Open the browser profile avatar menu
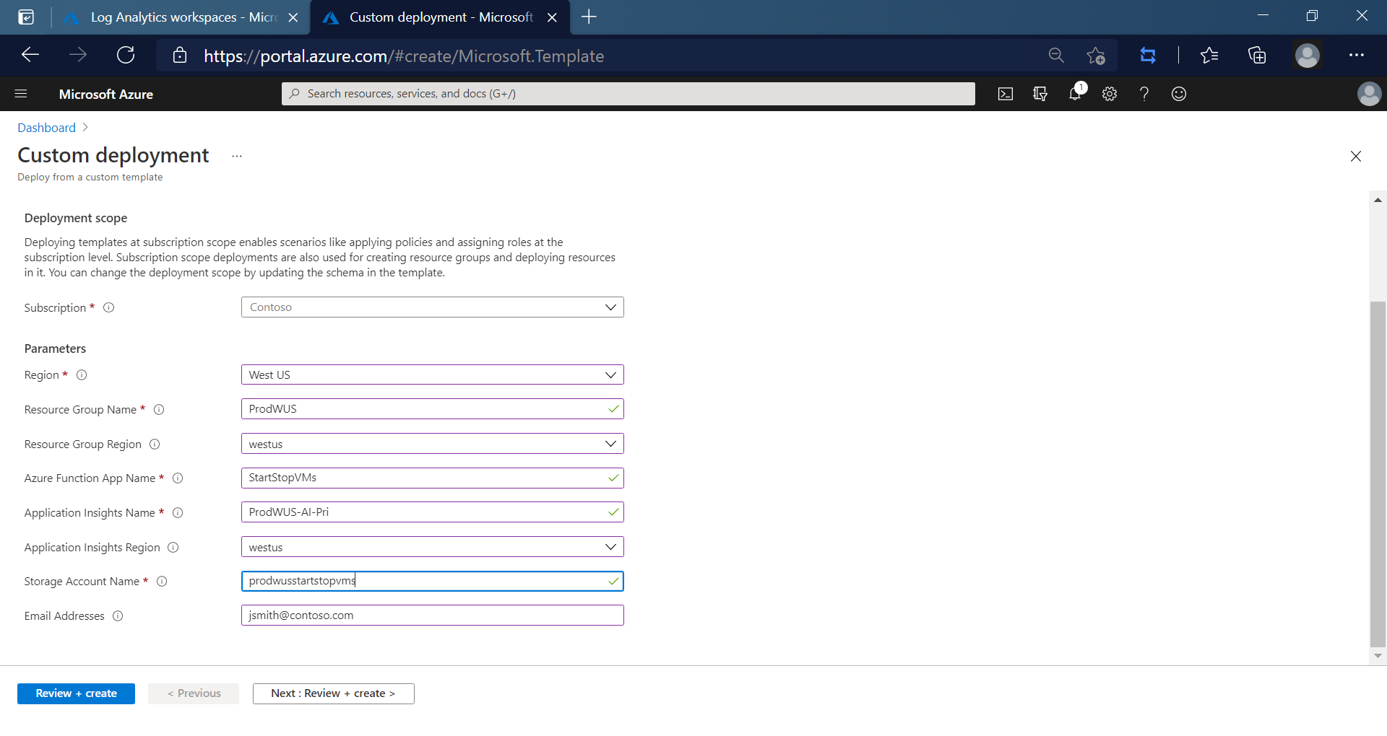This screenshot has height=736, width=1387. [x=1308, y=55]
